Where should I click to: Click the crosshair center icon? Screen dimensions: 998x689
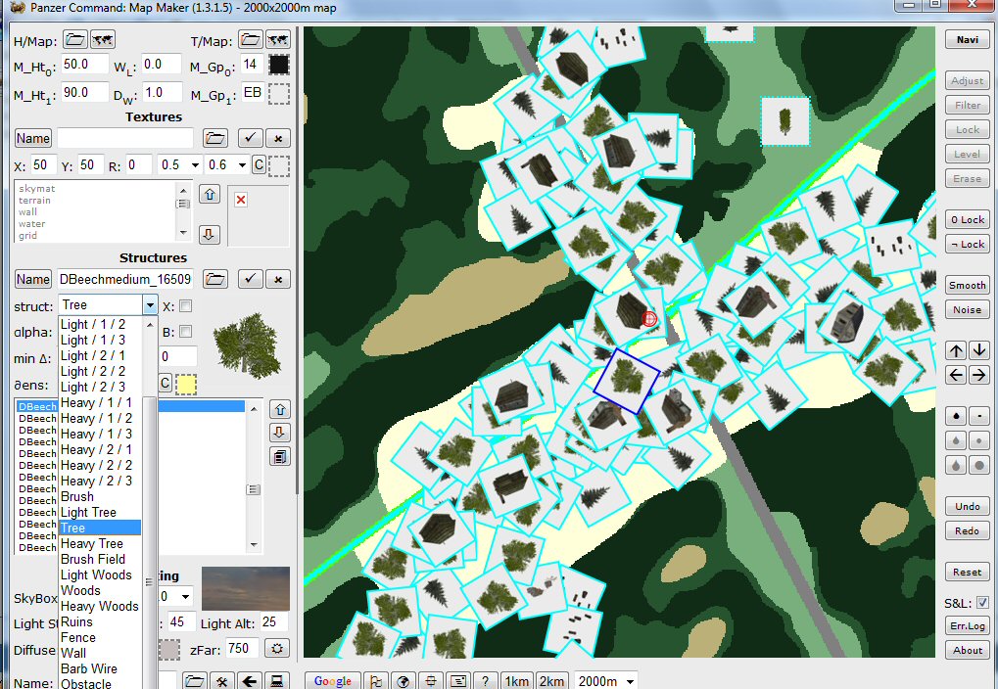[431, 681]
